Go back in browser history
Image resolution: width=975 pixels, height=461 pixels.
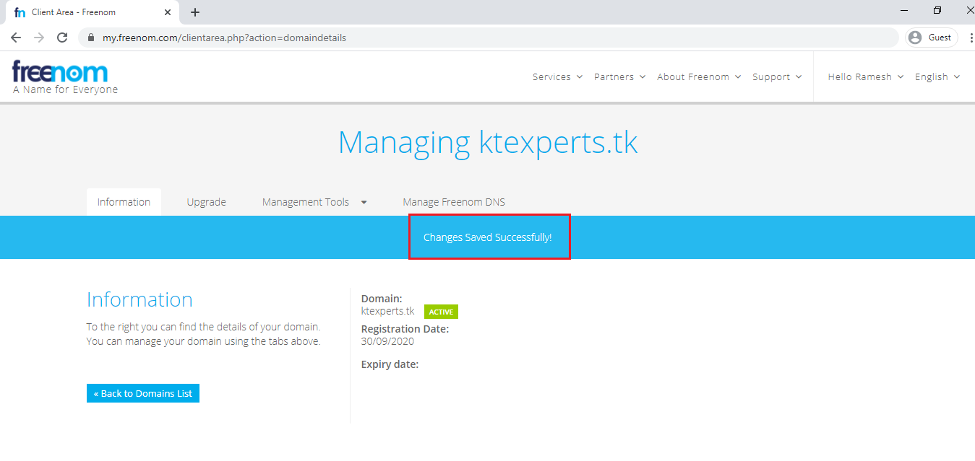(16, 38)
